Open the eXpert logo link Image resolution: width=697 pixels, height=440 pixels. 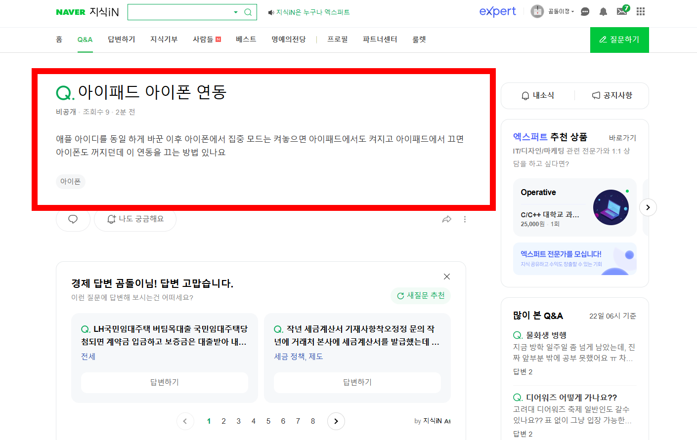point(497,11)
